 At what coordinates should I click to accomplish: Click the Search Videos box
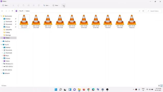[x=154, y=11]
